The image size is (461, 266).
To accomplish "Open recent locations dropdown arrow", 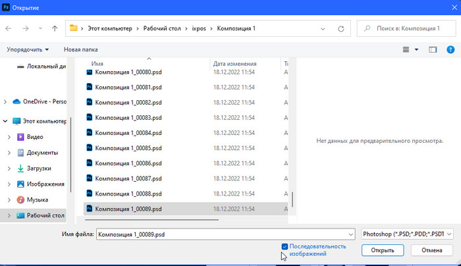I will [x=40, y=28].
